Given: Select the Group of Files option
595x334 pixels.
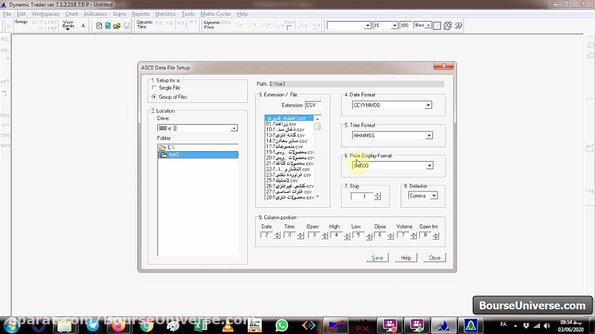Looking at the screenshot, I should tap(154, 97).
